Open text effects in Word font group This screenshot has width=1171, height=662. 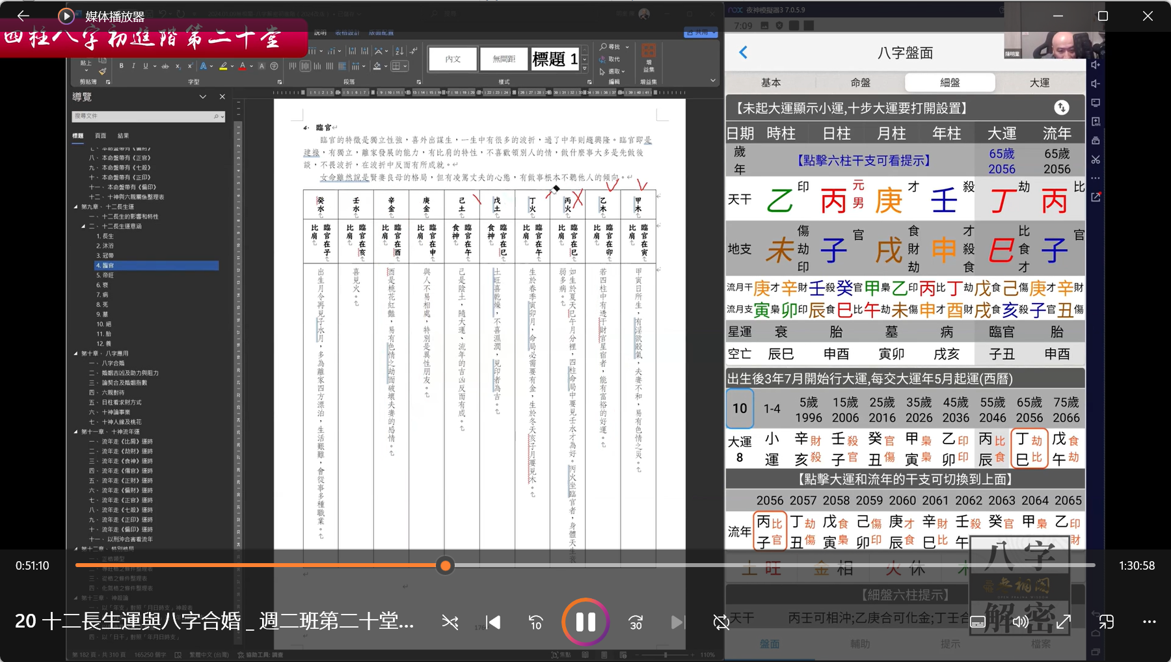(x=203, y=66)
